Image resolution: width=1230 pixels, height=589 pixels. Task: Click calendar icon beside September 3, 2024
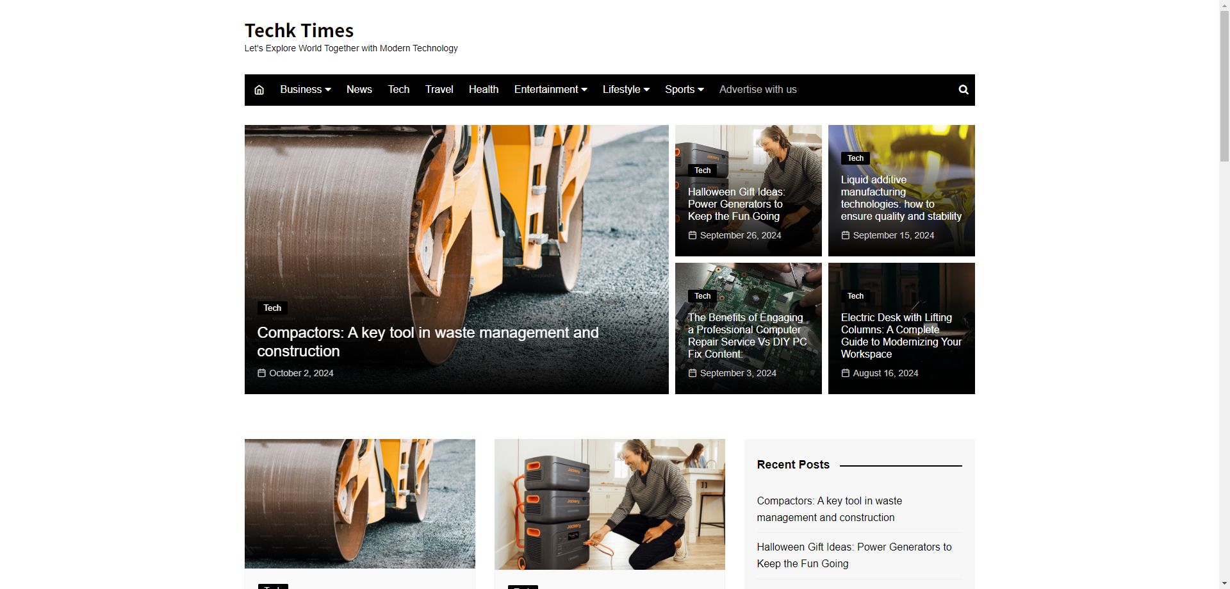tap(692, 373)
